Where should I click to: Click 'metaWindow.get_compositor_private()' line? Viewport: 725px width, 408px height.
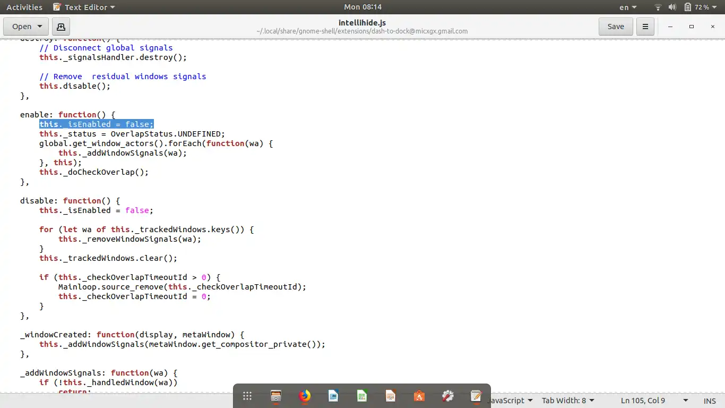point(183,344)
